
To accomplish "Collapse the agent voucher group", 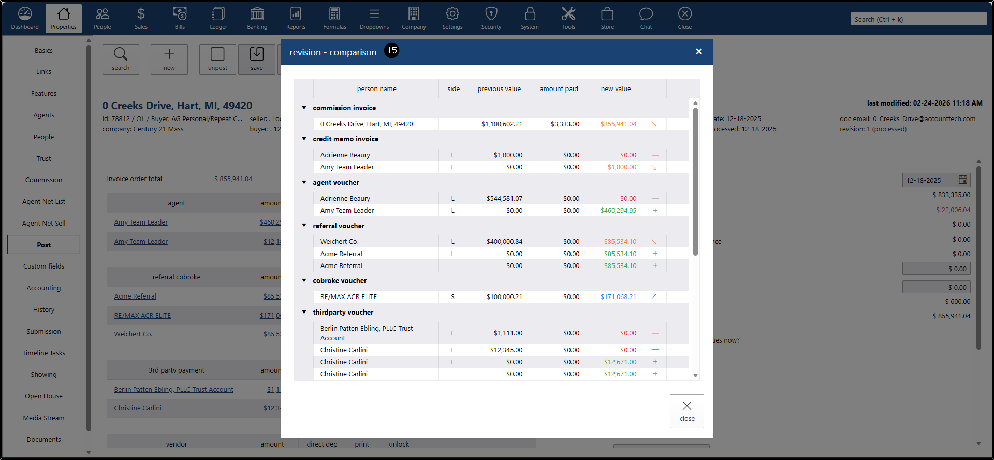I will (304, 182).
